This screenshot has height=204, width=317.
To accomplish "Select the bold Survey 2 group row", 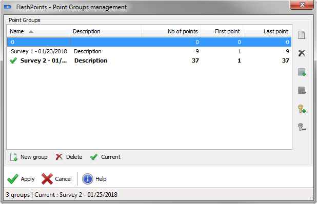I will tap(149, 60).
